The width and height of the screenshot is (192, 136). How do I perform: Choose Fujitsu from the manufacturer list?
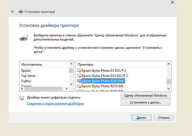(x=26, y=81)
